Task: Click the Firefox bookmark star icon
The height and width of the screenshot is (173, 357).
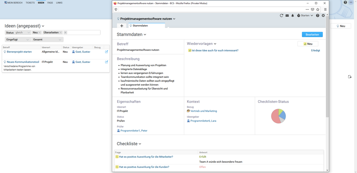Action: (318, 9)
